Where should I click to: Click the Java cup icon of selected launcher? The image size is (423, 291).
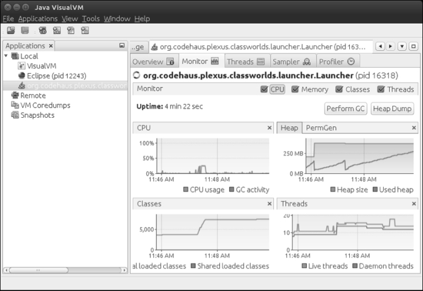[22, 86]
